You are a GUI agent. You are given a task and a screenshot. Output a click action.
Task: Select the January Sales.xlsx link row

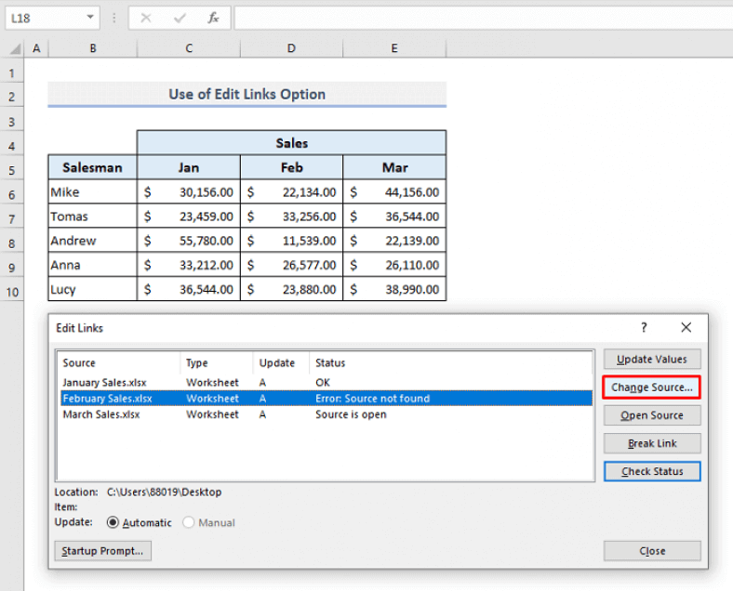click(x=104, y=382)
